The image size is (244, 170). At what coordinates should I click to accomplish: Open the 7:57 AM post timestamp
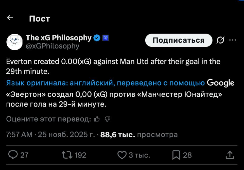point(19,134)
